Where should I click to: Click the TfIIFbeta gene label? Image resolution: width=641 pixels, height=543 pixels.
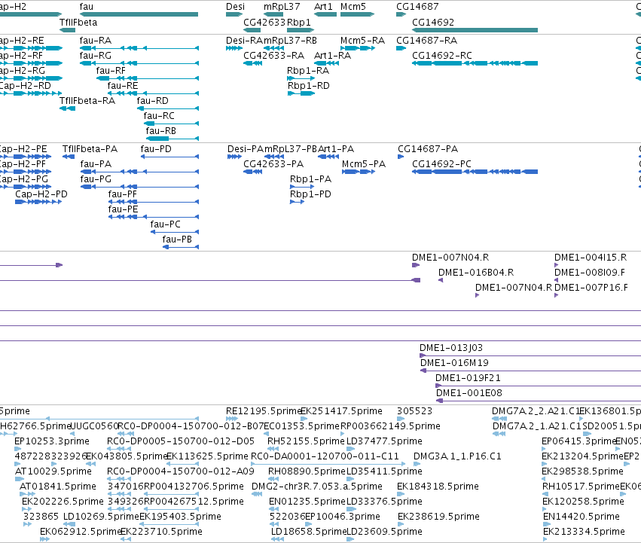point(78,22)
